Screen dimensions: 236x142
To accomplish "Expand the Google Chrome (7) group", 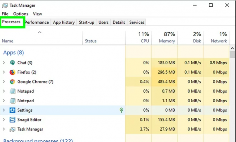I will pyautogui.click(x=4, y=82).
